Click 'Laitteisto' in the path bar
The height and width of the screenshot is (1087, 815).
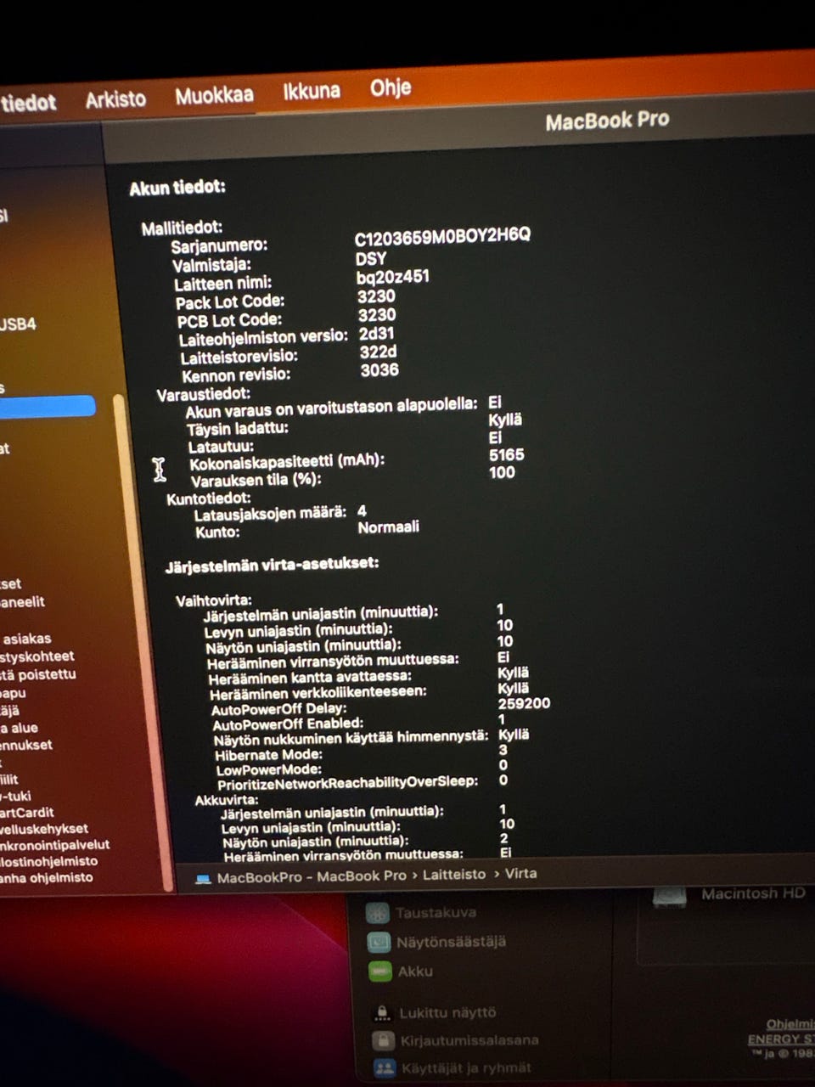pos(454,874)
